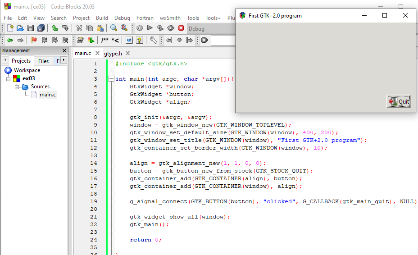
Task: Go to the next bookmark
Action: click(x=55, y=40)
